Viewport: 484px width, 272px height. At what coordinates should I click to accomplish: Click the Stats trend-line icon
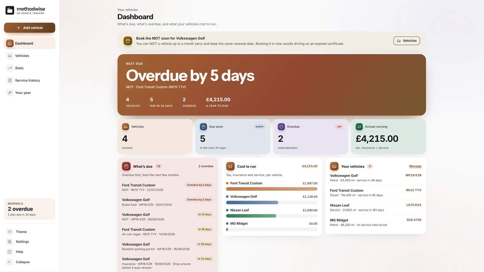tap(10, 68)
